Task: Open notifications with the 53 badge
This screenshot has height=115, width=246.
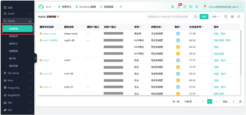Action: 179,7
